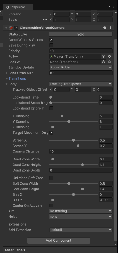Screen dimensions: 118x253
Task: Expand the Lens Ortho Size foldout arrow
Action: point(6,73)
